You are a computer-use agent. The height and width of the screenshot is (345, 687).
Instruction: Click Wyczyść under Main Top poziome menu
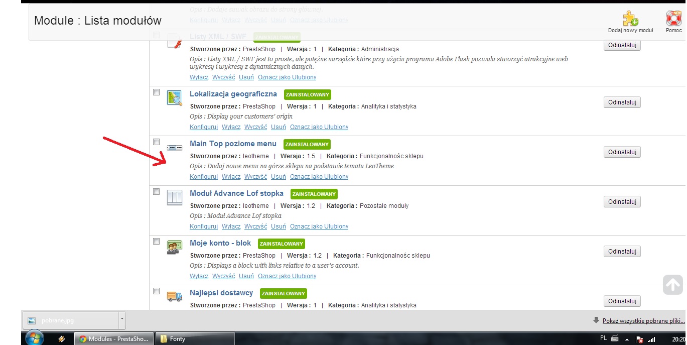click(256, 177)
